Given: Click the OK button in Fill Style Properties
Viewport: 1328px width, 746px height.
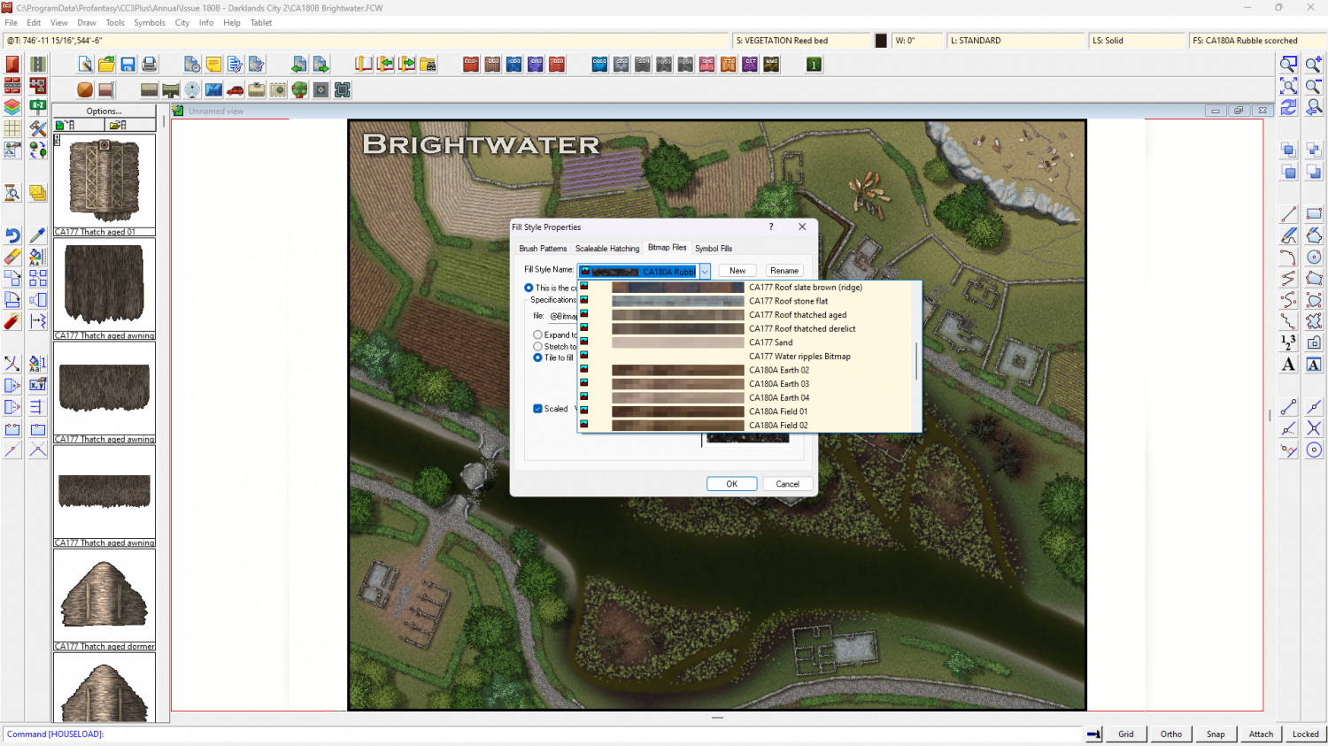Looking at the screenshot, I should tap(731, 484).
